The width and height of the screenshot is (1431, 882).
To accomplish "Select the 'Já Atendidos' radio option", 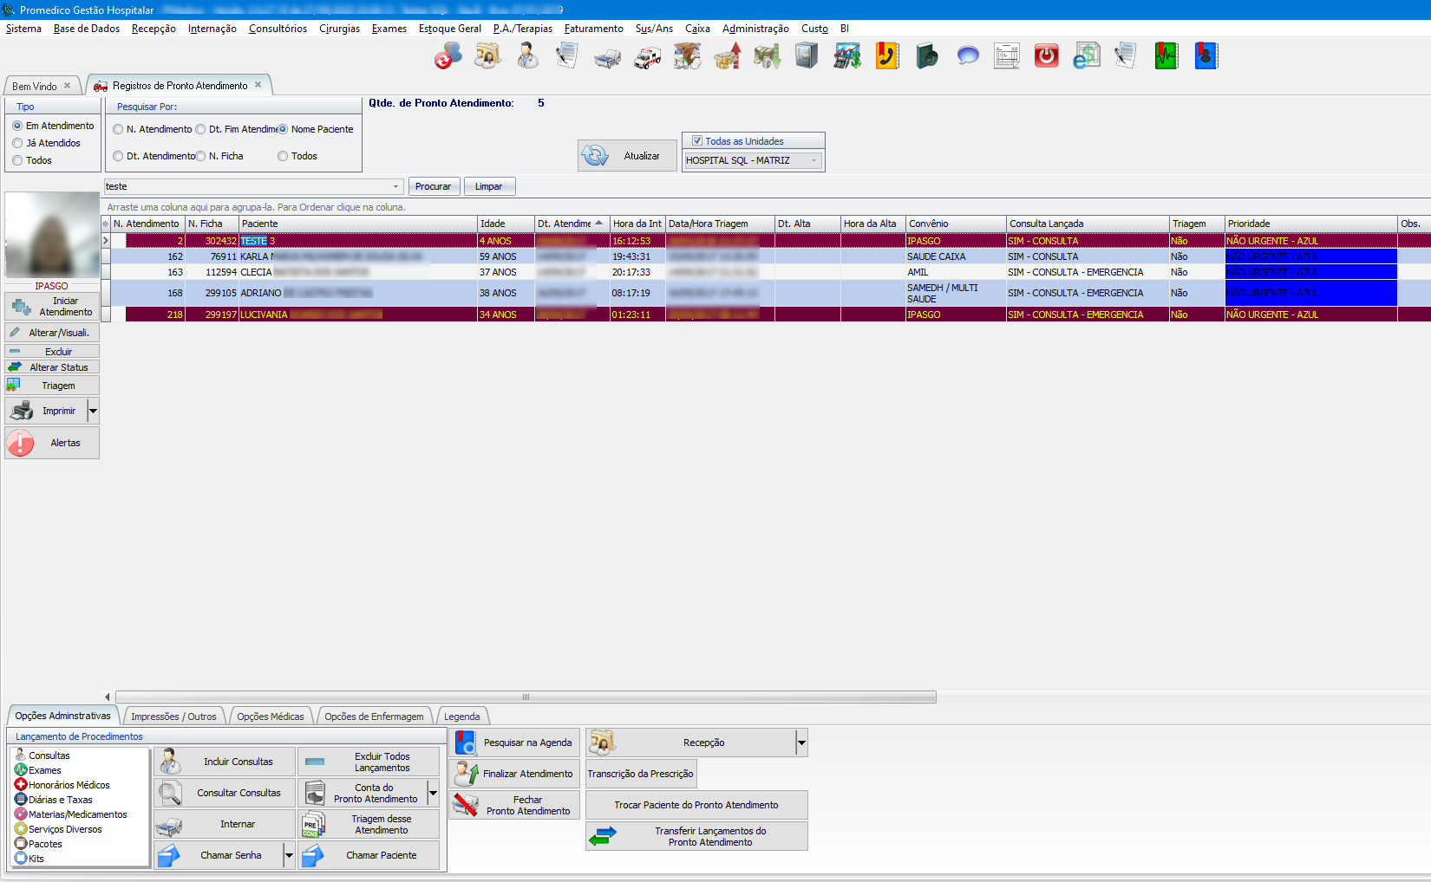I will pyautogui.click(x=17, y=143).
